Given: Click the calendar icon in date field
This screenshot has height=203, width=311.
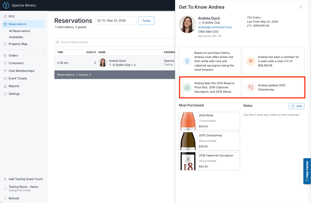Looking at the screenshot, I should (99, 20).
